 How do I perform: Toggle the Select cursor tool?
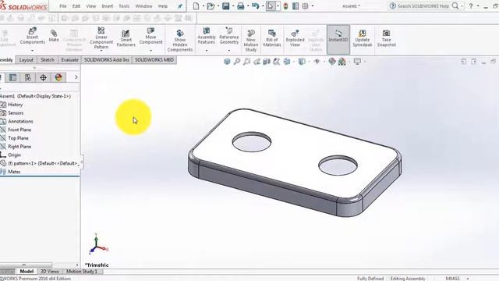(x=271, y=6)
